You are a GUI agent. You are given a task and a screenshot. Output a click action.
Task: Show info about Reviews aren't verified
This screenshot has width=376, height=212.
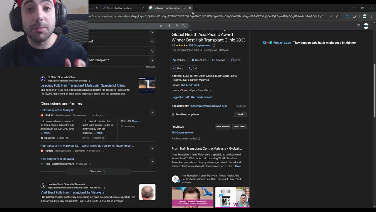tap(199, 139)
